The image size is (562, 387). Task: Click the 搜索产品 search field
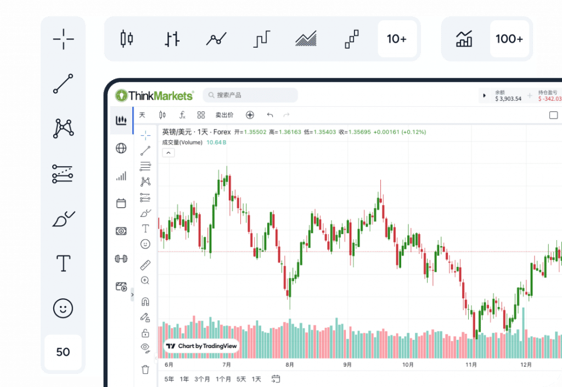pyautogui.click(x=250, y=95)
